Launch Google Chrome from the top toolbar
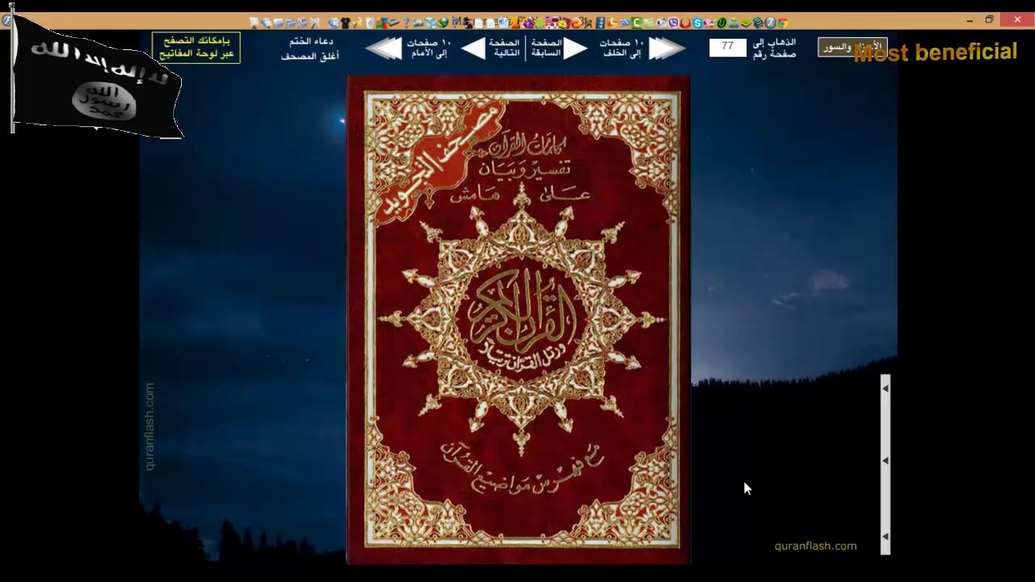Image resolution: width=1035 pixels, height=582 pixels. pyautogui.click(x=782, y=23)
